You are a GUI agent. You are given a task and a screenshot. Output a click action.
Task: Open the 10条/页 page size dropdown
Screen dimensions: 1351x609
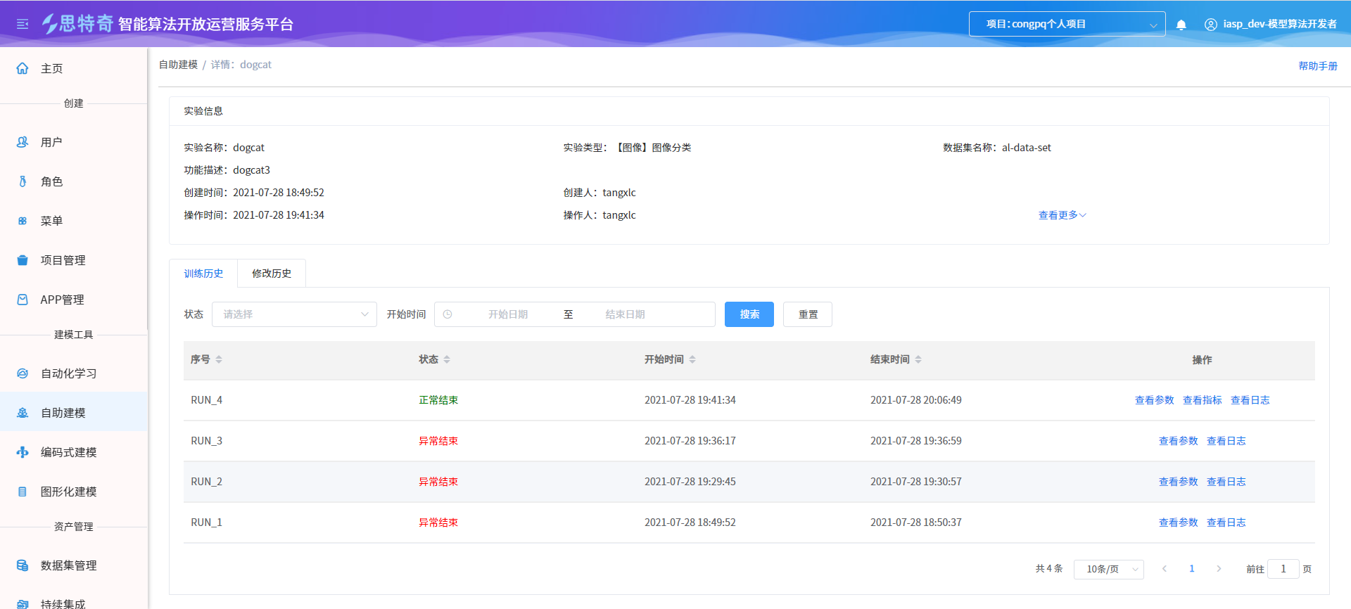pos(1108,569)
